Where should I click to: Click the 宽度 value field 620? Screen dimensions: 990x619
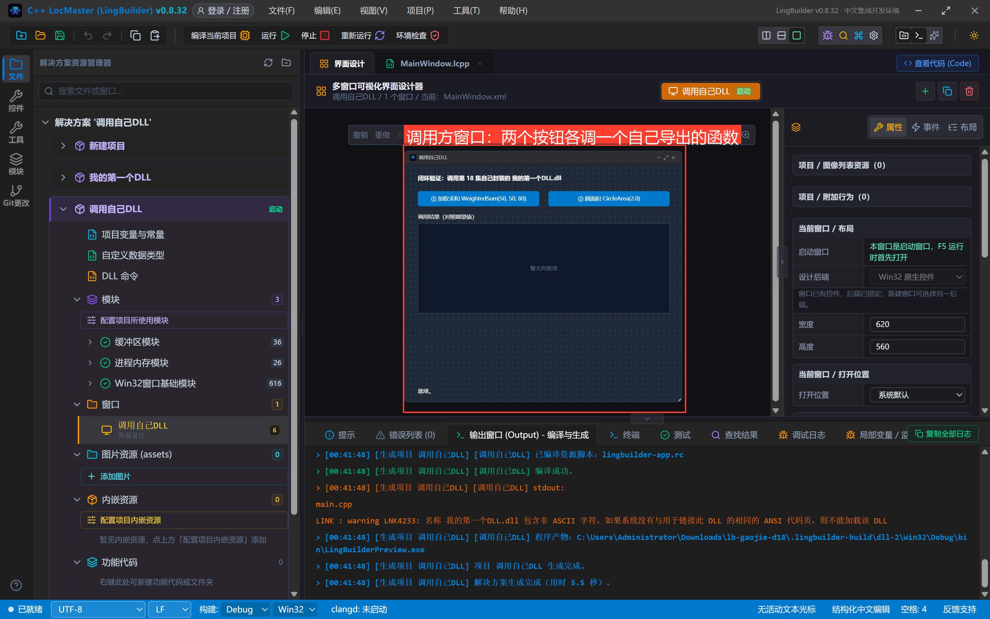point(917,324)
